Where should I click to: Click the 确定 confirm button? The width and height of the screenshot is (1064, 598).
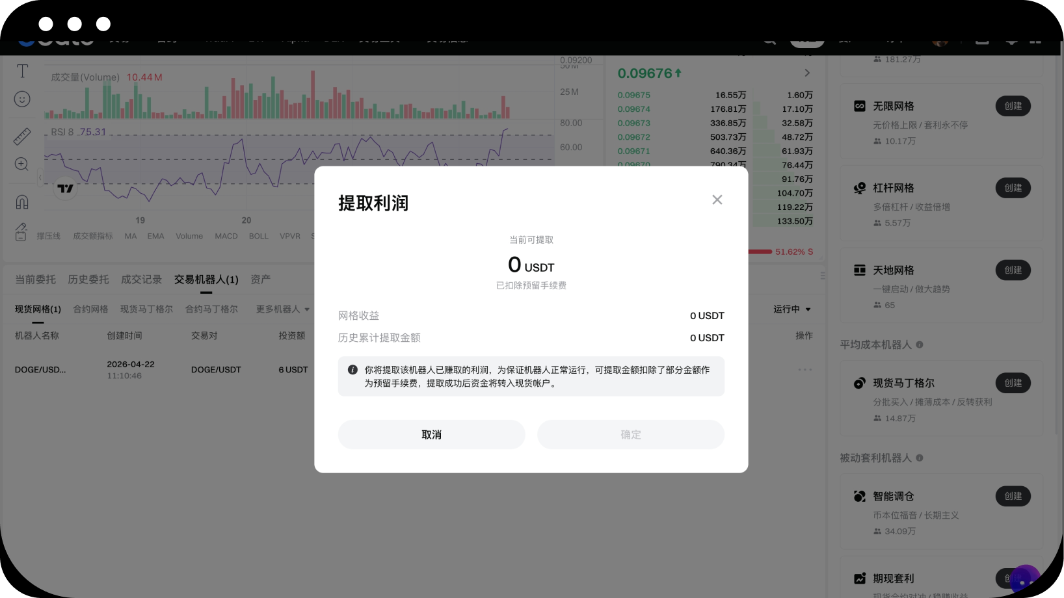coord(630,435)
